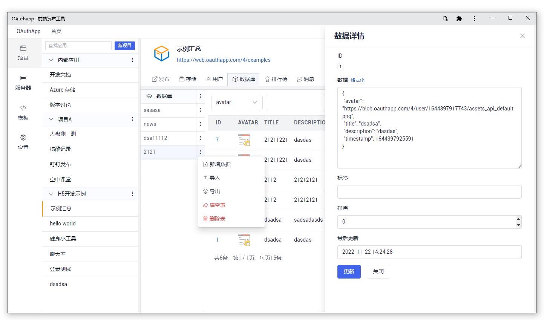547x320 pixels.
Task: Decrease 排序 value with down arrow
Action: click(x=518, y=225)
